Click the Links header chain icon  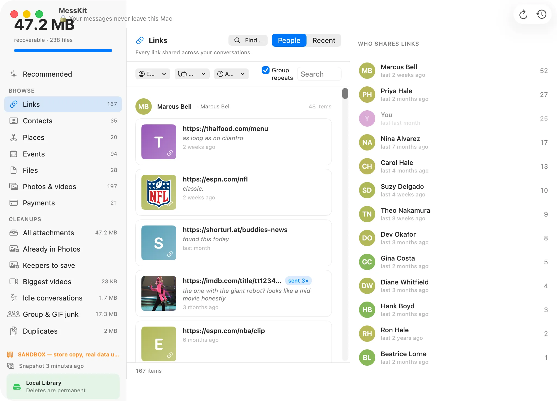[x=140, y=40]
